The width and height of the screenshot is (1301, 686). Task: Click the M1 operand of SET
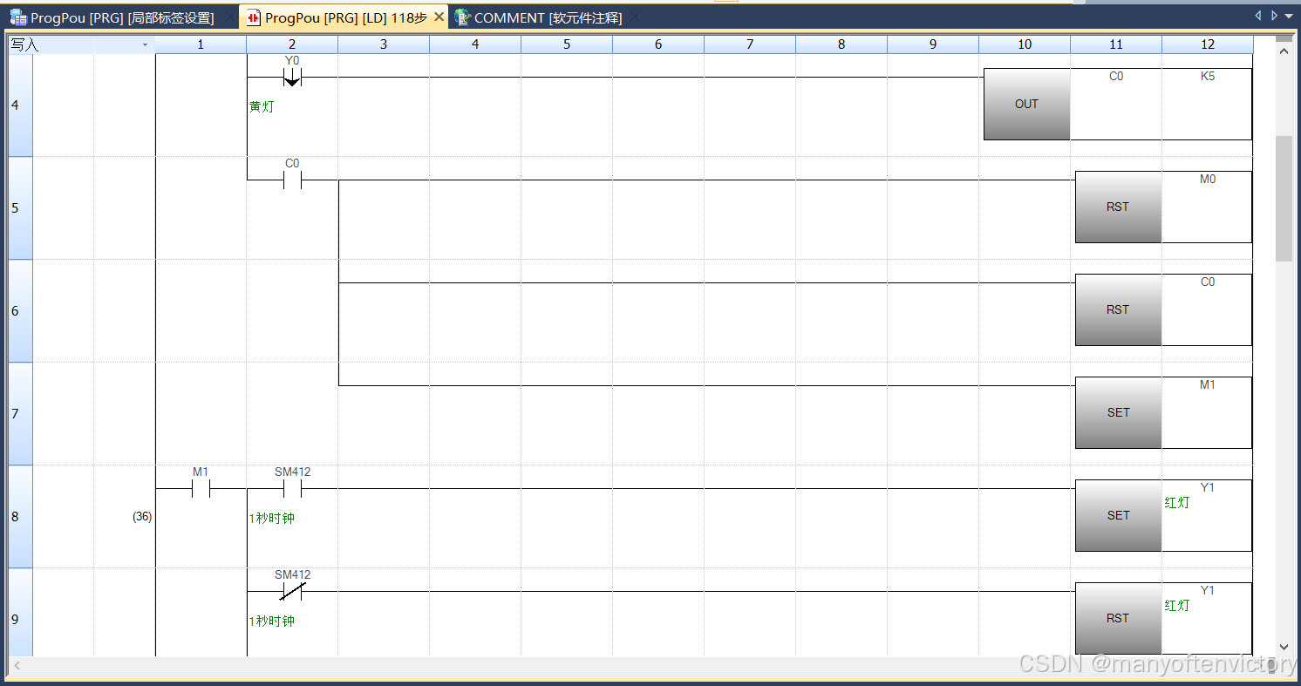pos(1208,385)
